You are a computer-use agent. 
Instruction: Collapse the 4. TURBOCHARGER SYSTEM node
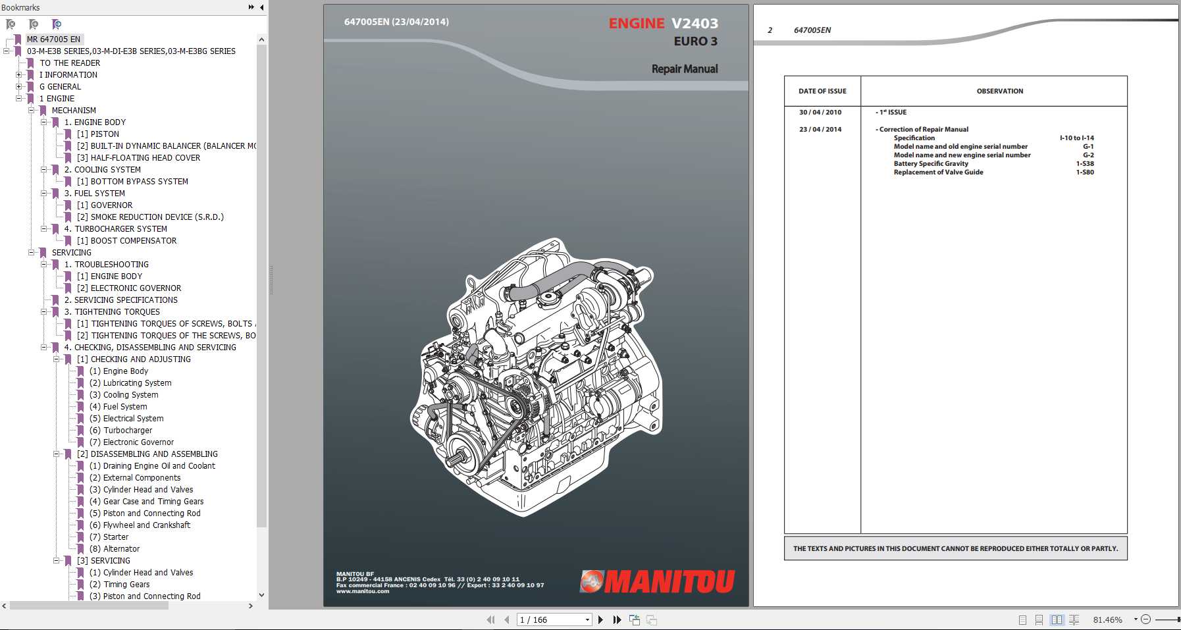[x=44, y=228]
